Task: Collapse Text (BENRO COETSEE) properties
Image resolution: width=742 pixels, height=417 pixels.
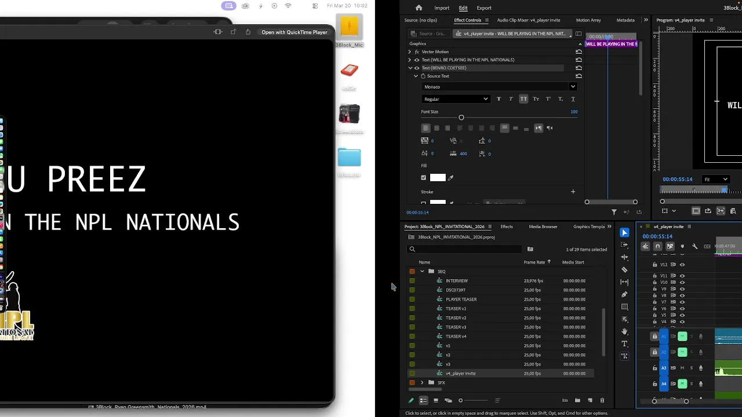Action: pyautogui.click(x=410, y=68)
